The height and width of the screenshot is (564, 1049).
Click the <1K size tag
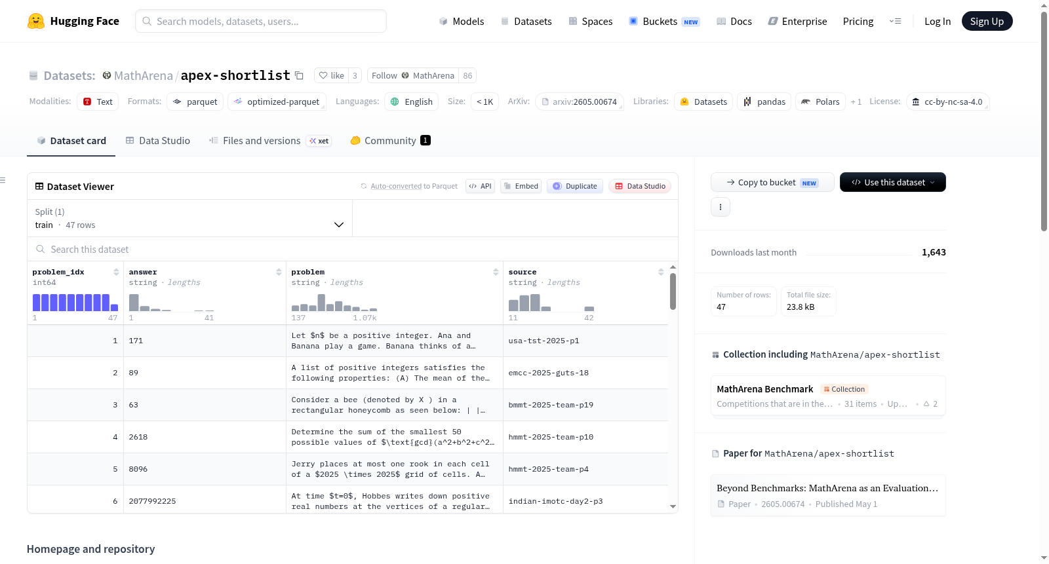(x=485, y=102)
